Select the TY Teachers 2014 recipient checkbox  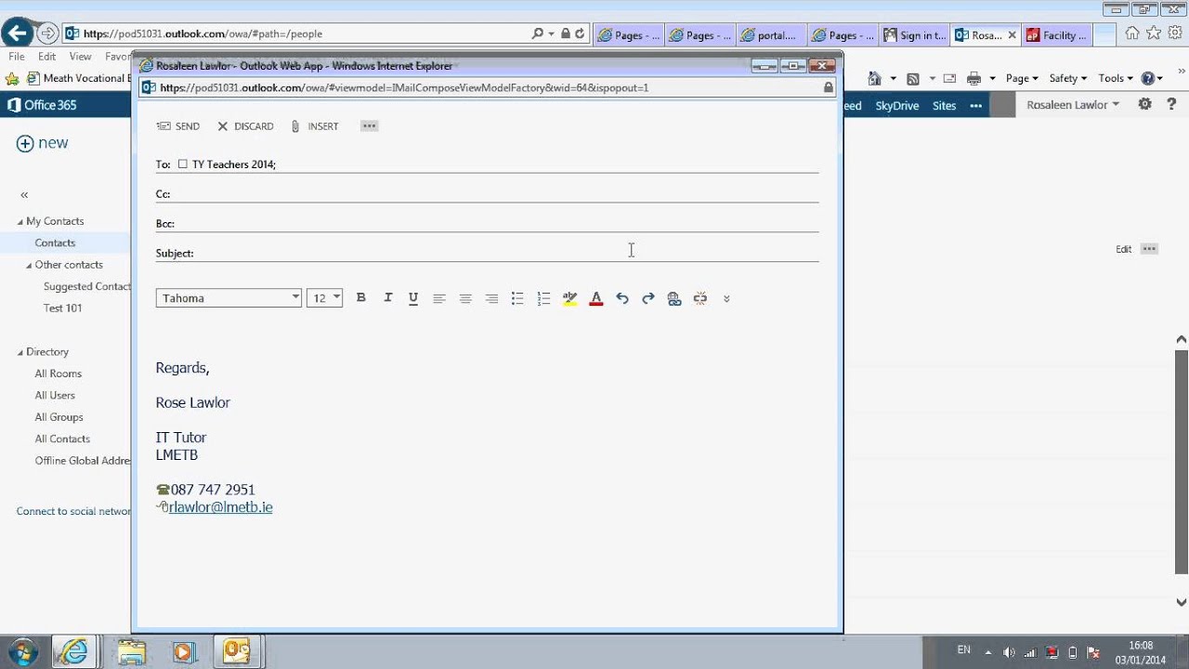(x=183, y=164)
